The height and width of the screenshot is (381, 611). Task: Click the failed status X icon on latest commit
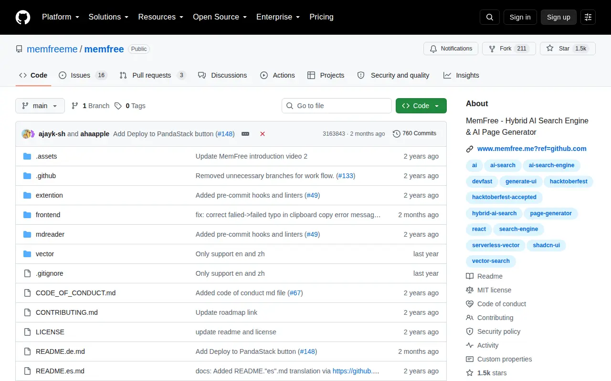[263, 134]
